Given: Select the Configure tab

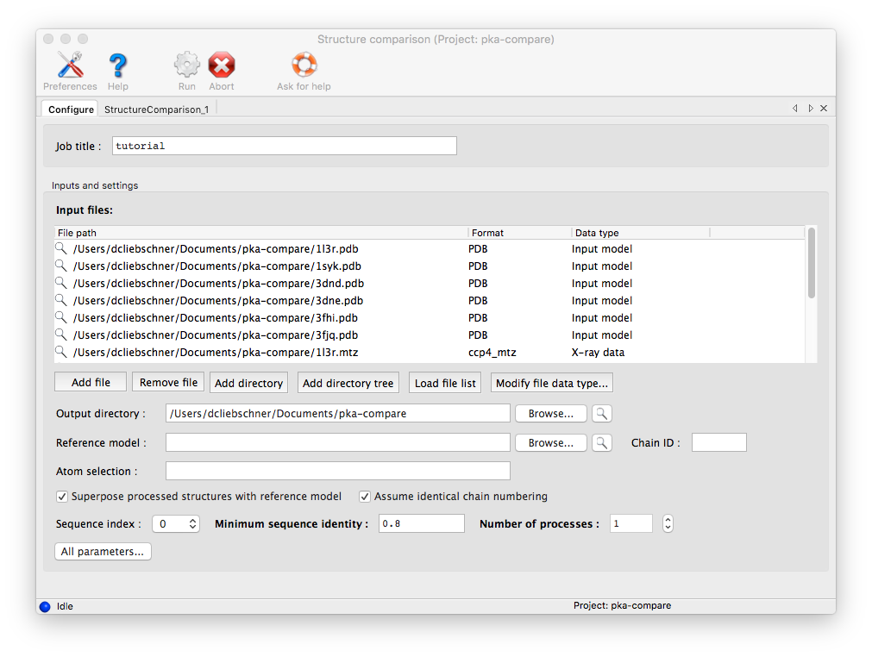Looking at the screenshot, I should 71,109.
